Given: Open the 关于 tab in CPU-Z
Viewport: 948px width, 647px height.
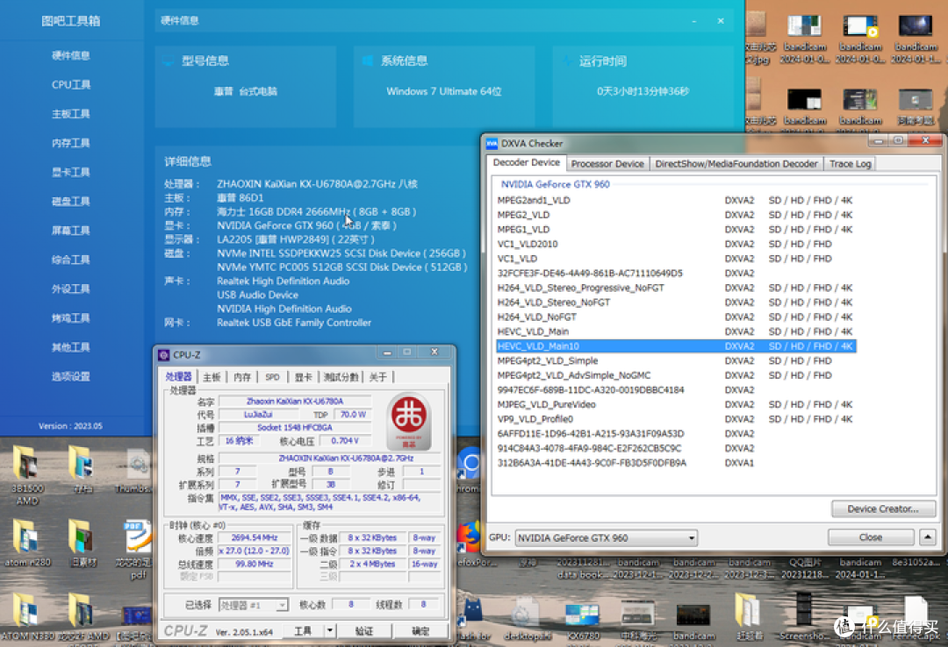Looking at the screenshot, I should 377,377.
